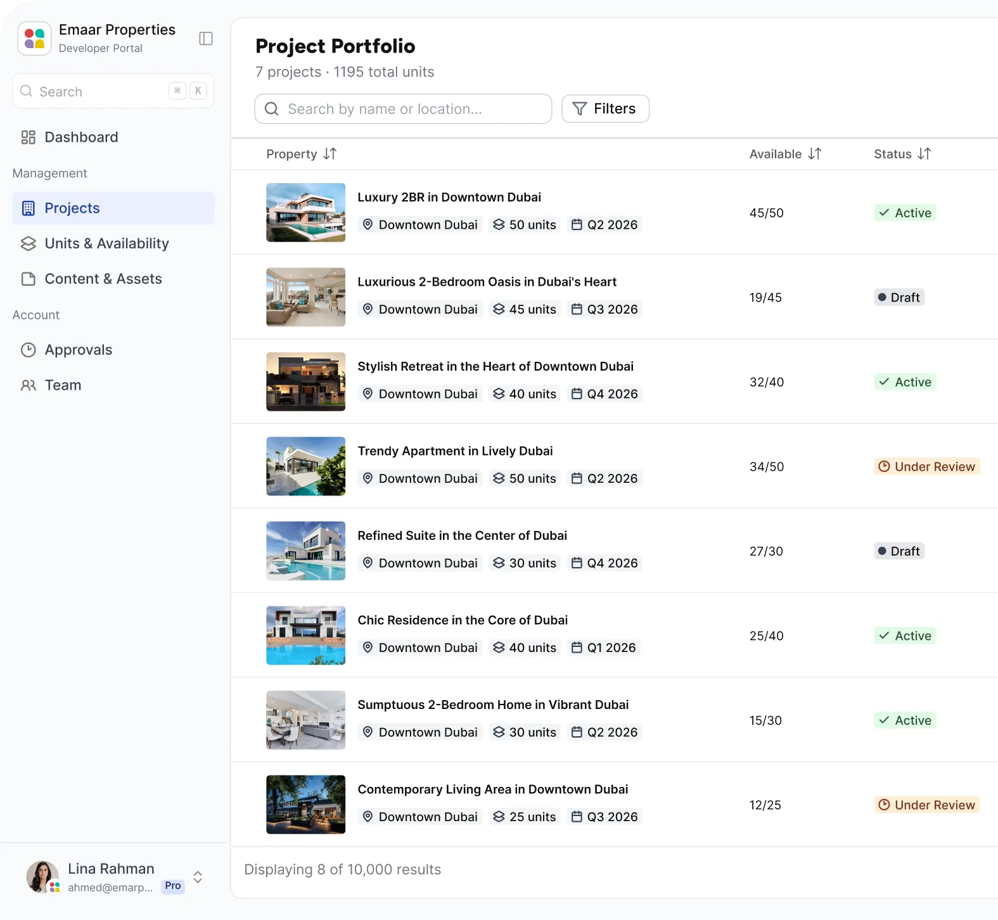Image resolution: width=998 pixels, height=920 pixels.
Task: Open Chic Residence in the Core of Dubai
Action: click(x=463, y=620)
